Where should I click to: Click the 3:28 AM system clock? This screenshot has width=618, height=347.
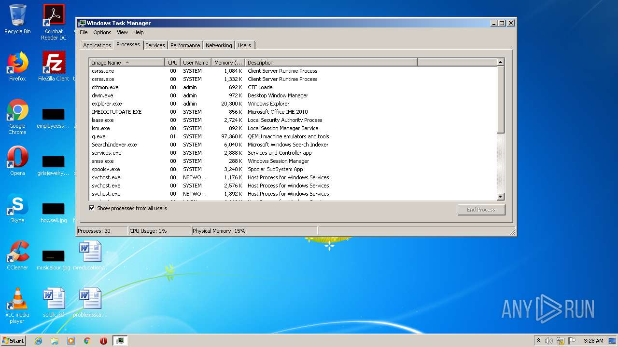593,341
